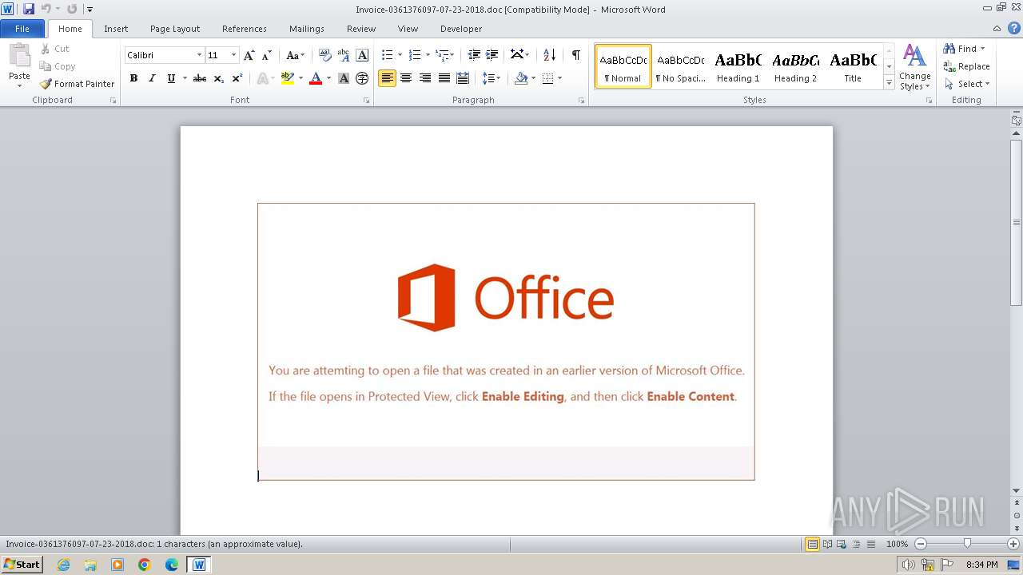Image resolution: width=1023 pixels, height=575 pixels.
Task: Click the Bullets list icon
Action: point(387,55)
